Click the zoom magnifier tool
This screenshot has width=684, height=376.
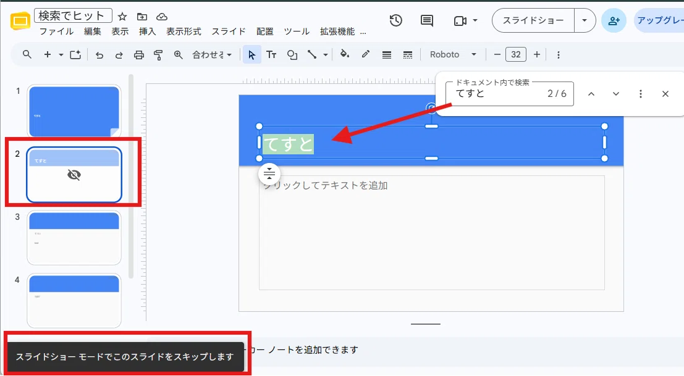178,55
